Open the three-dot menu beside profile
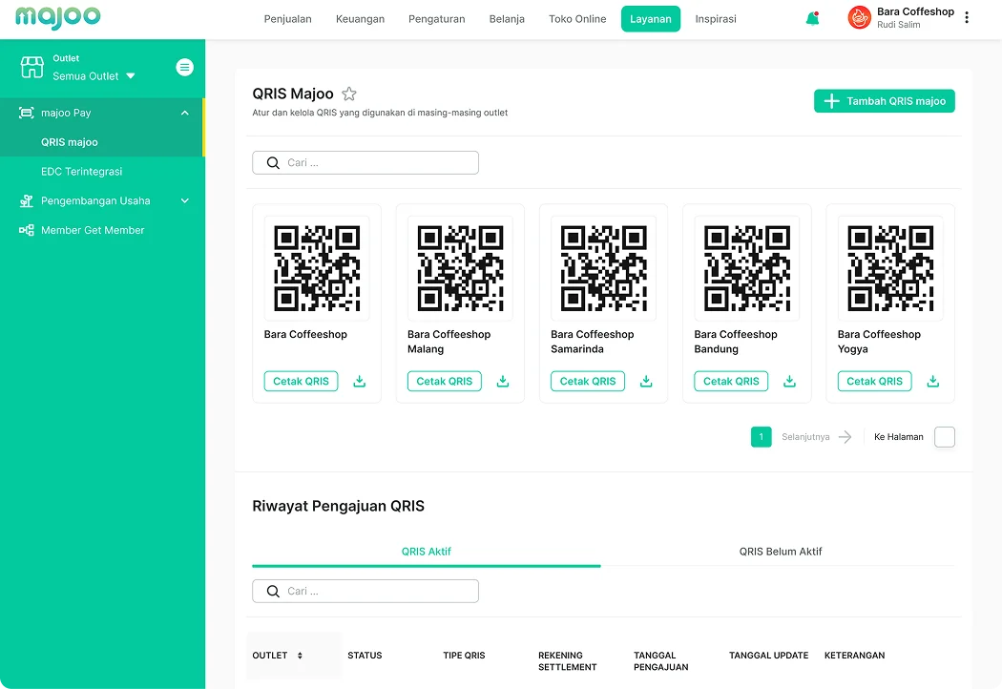Screen dimensions: 1002x689 click(x=967, y=18)
